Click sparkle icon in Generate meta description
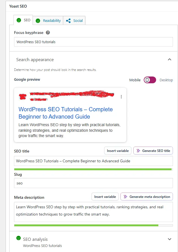 tap(125, 196)
